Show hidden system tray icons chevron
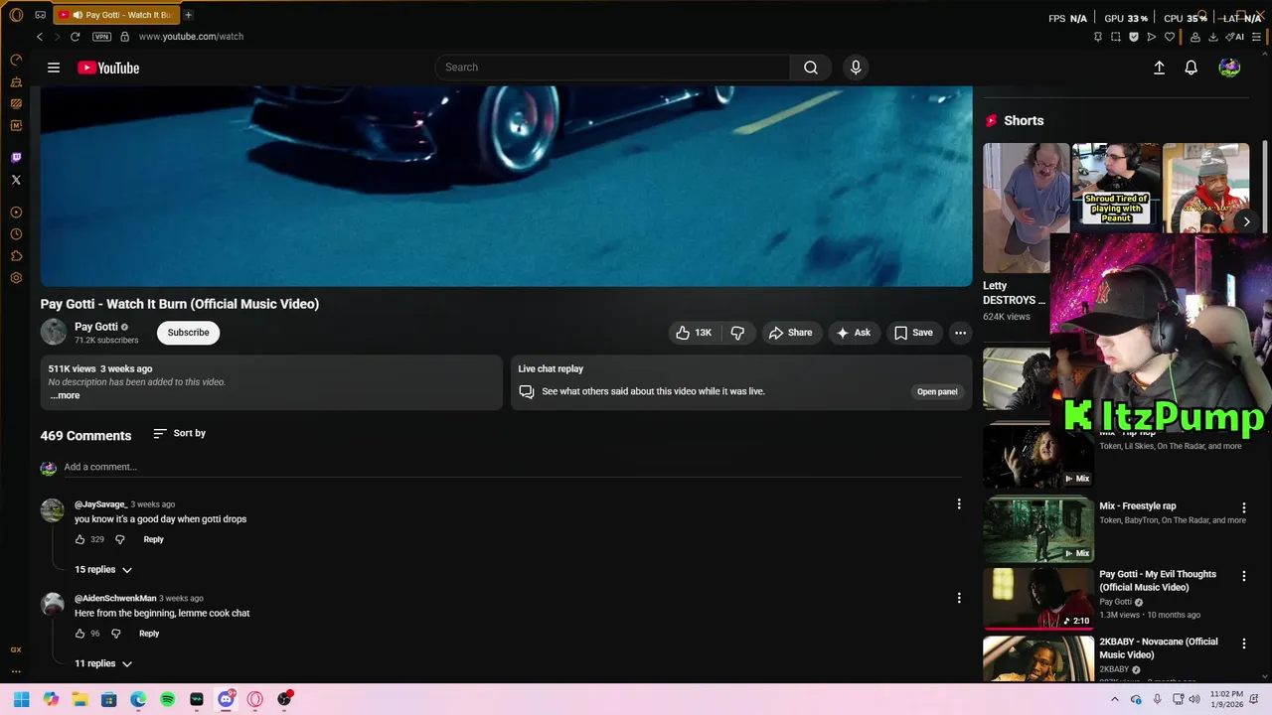The image size is (1272, 715). [1114, 699]
